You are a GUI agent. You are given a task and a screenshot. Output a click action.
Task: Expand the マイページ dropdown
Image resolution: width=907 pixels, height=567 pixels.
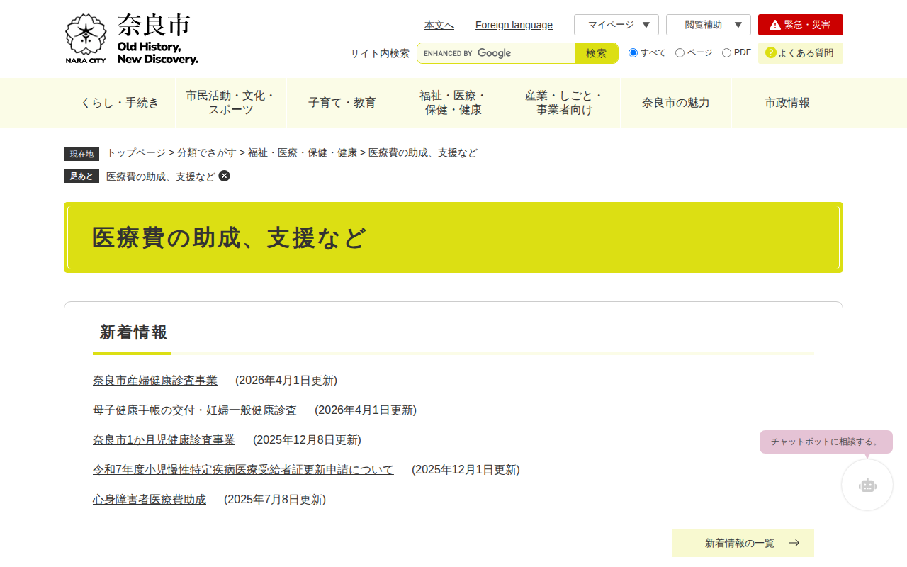click(616, 25)
